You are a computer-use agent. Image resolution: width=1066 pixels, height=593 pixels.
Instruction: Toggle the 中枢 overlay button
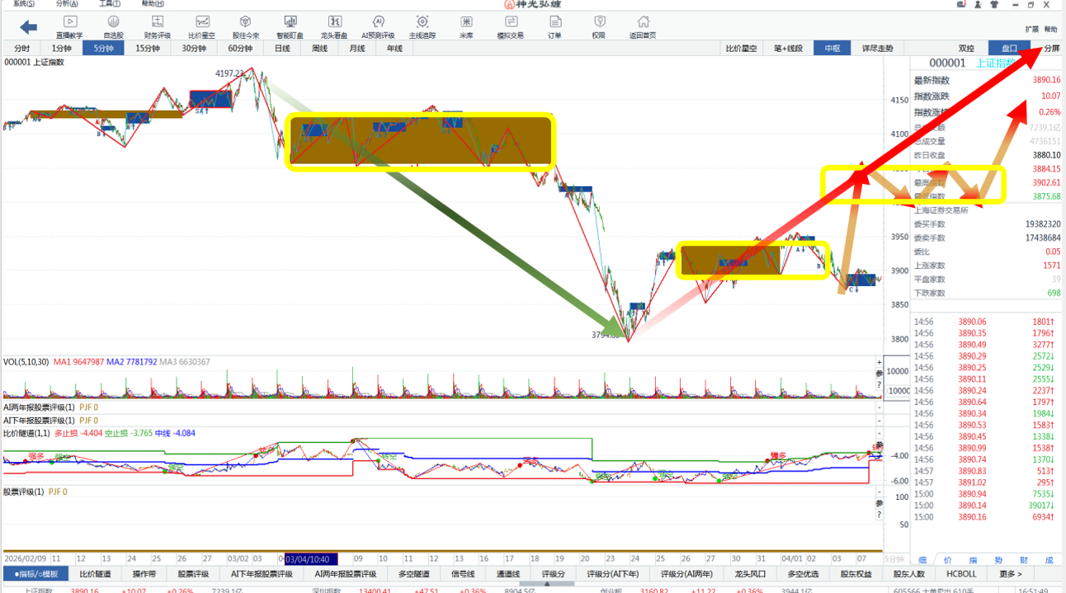[832, 49]
